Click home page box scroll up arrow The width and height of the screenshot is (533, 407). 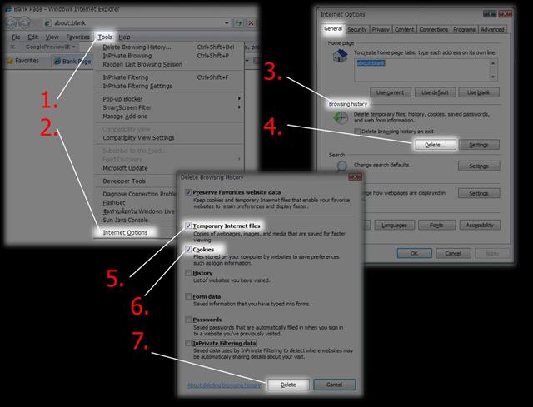point(493,63)
